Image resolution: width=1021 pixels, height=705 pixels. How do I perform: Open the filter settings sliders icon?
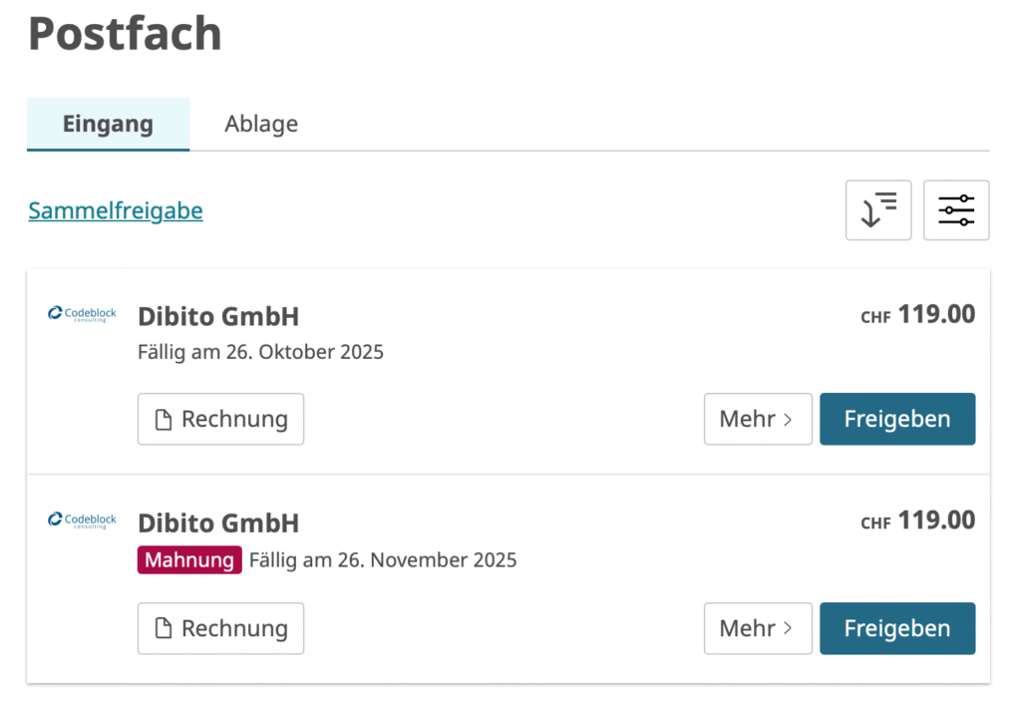[956, 210]
